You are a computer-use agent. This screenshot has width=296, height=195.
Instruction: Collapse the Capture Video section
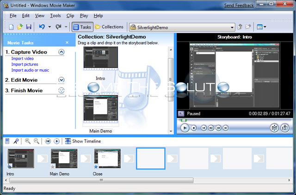[62, 52]
